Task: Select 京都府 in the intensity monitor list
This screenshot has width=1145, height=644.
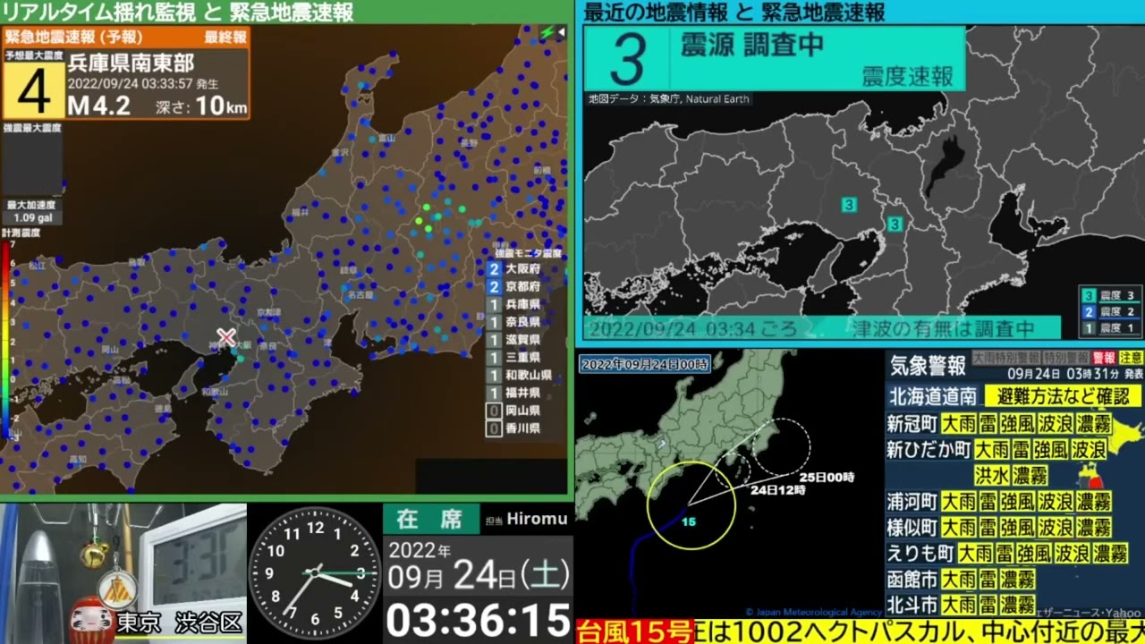Action: pos(522,286)
